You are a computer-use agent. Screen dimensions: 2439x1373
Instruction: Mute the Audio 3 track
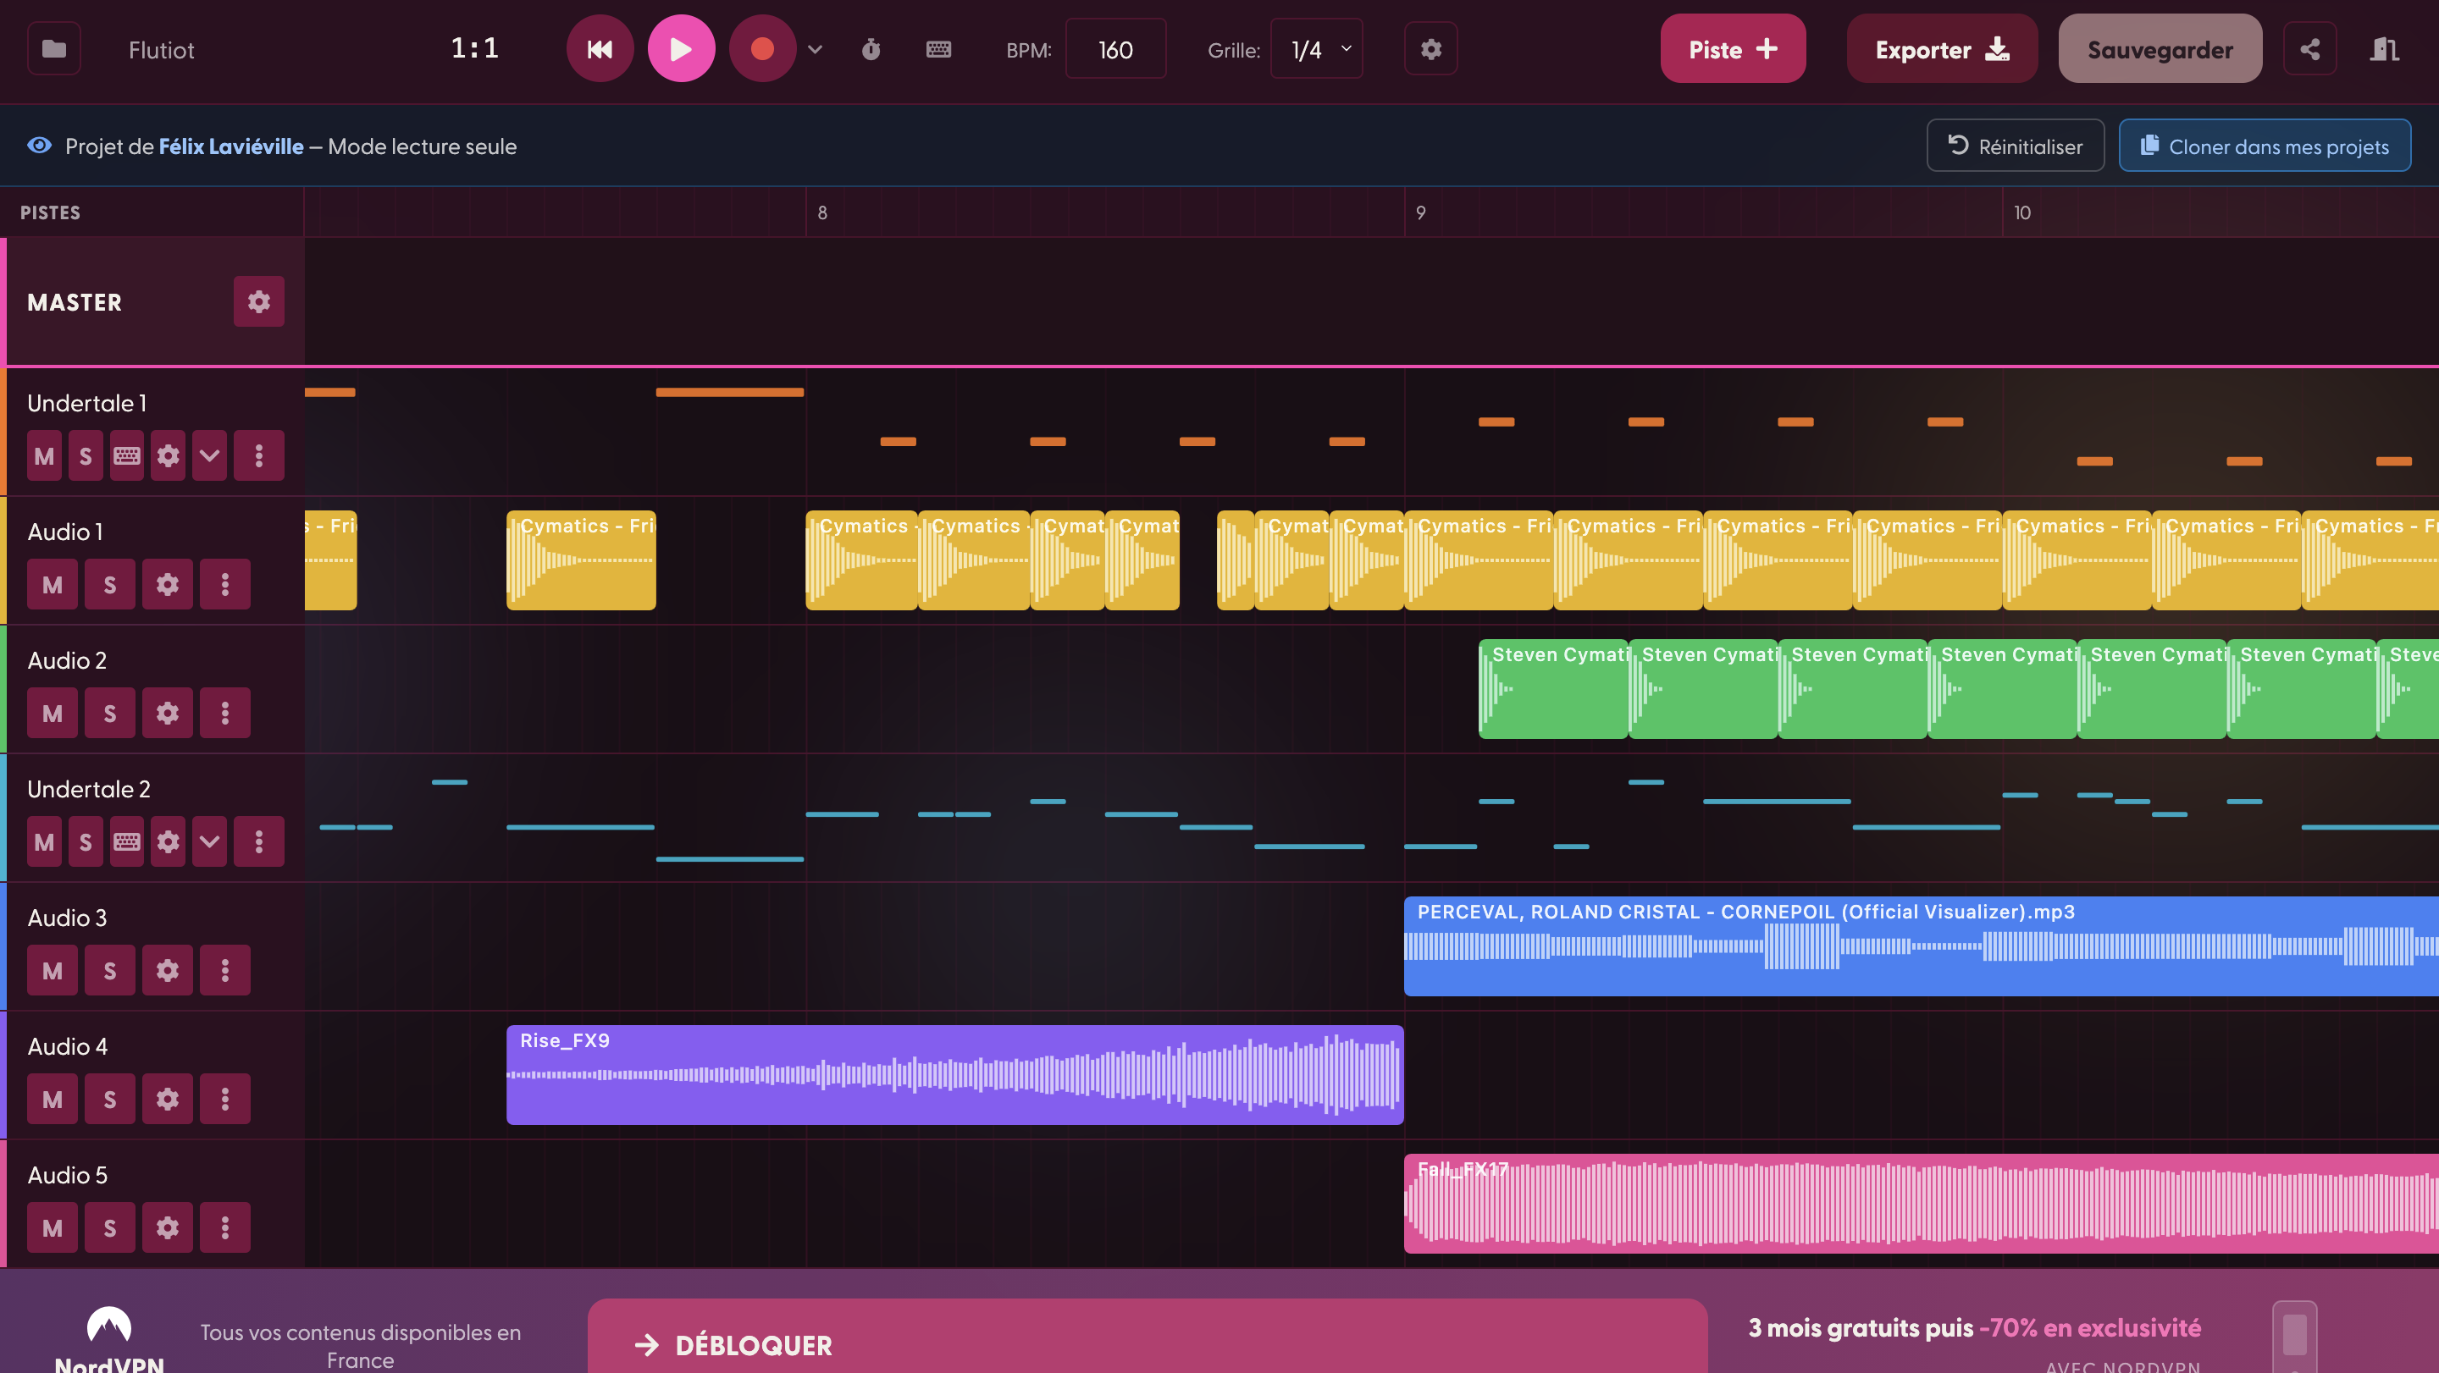pyautogui.click(x=52, y=971)
